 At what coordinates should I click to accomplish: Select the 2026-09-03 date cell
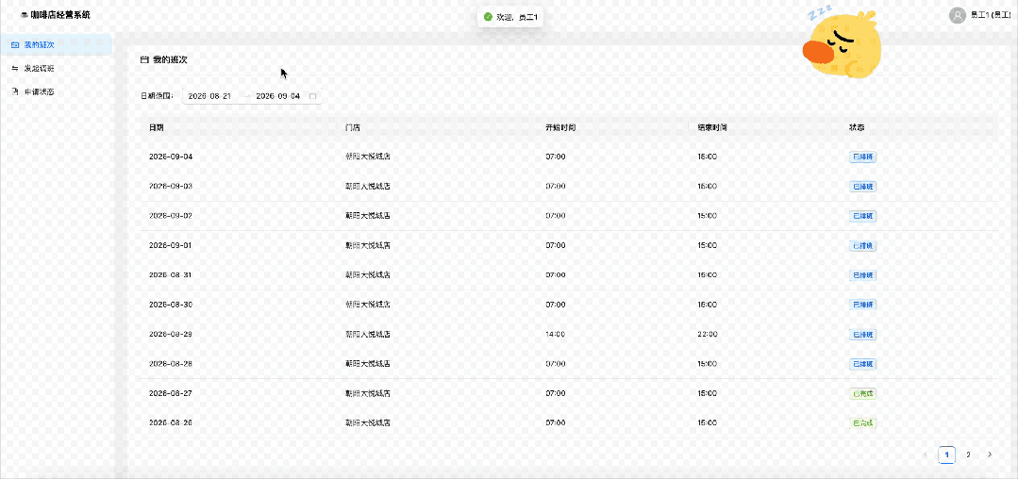[x=171, y=187]
